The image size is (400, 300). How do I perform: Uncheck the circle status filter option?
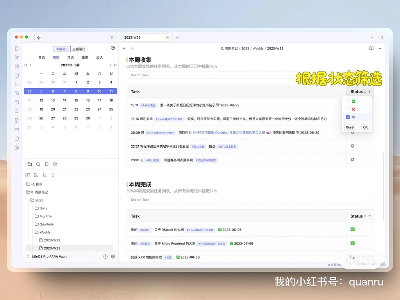(x=348, y=117)
